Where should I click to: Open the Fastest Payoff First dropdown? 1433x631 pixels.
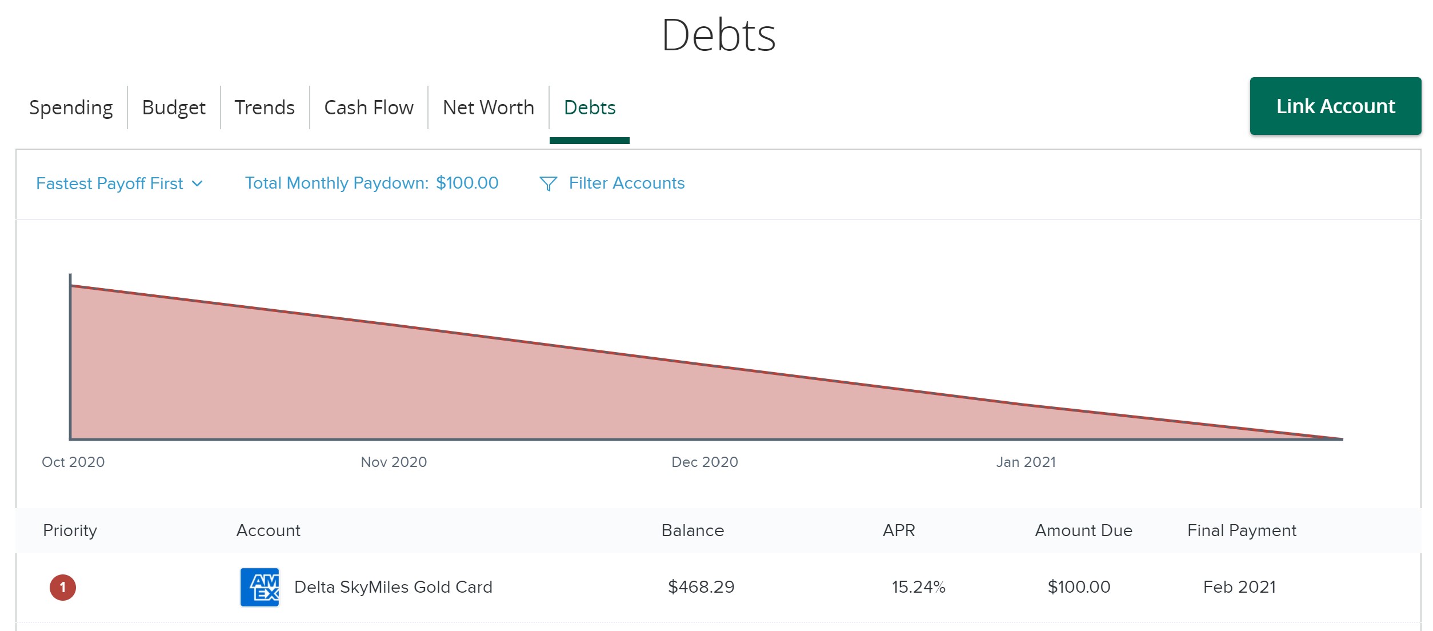120,183
